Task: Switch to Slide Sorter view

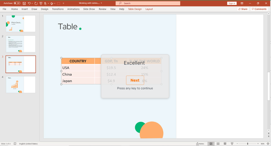Action: click(x=218, y=144)
